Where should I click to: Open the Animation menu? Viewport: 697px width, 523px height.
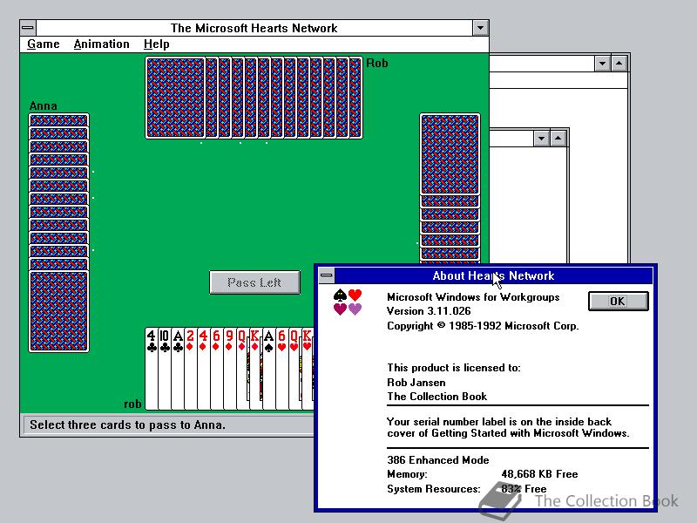(x=101, y=44)
